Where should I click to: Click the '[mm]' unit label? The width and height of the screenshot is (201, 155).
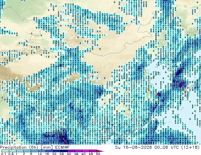(x=47, y=147)
